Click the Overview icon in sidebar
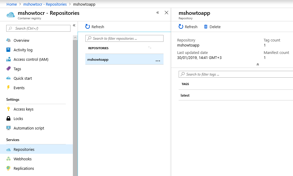This screenshot has height=176, width=293. point(8,40)
